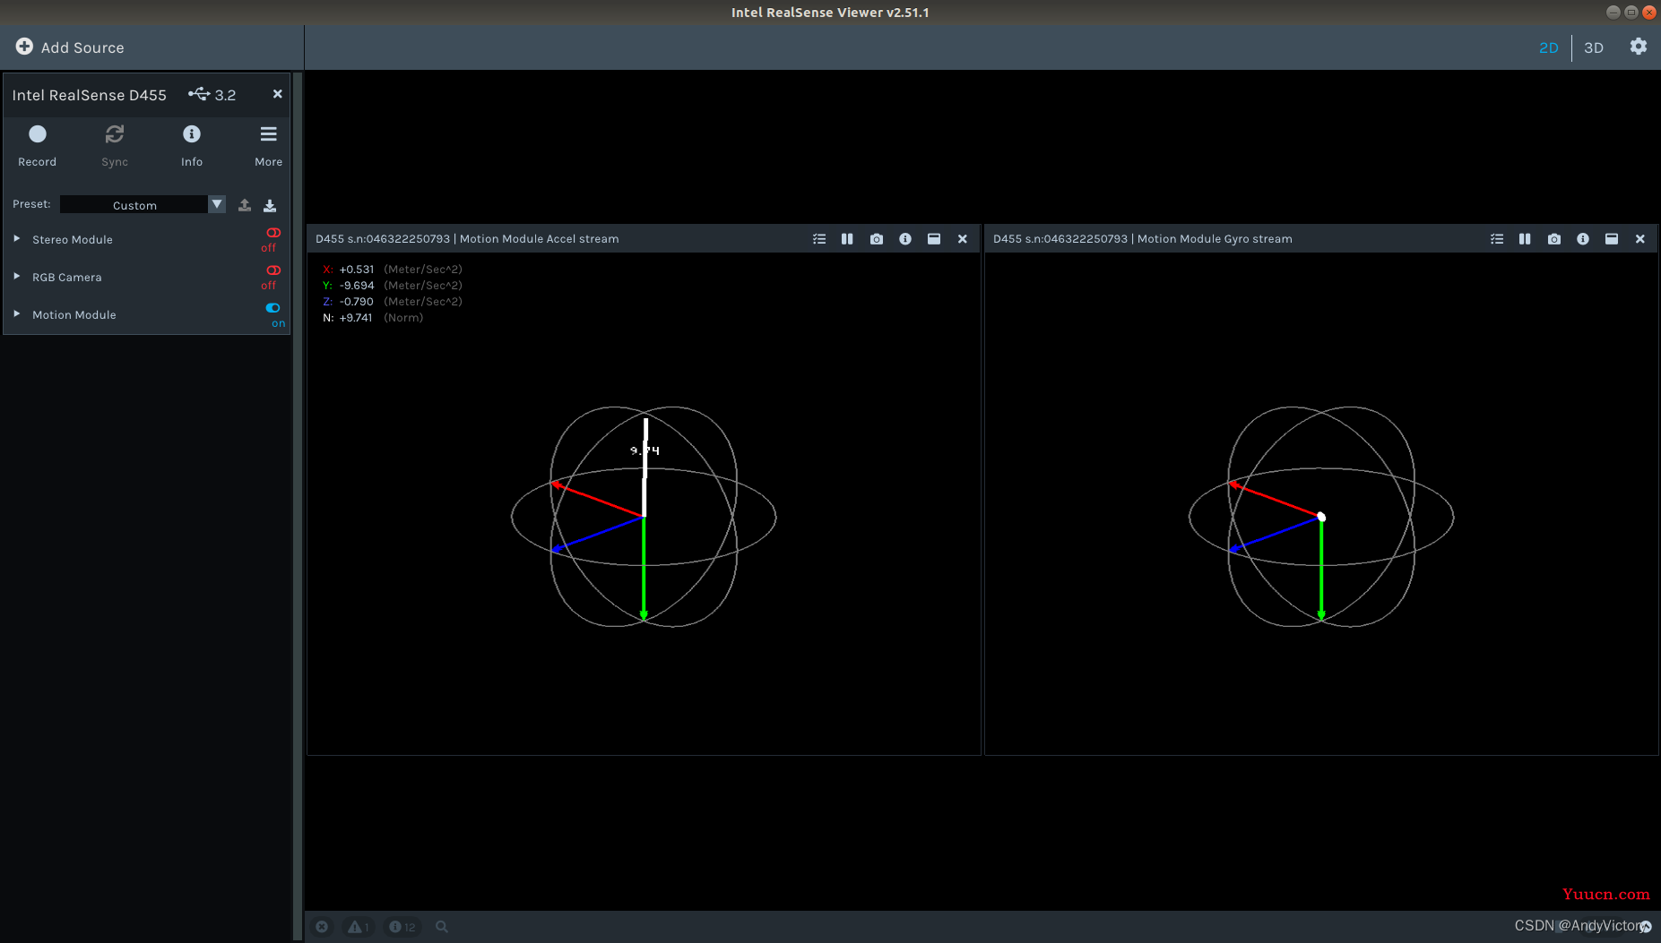The height and width of the screenshot is (943, 1661).
Task: Switch to 3D view
Action: click(1593, 47)
